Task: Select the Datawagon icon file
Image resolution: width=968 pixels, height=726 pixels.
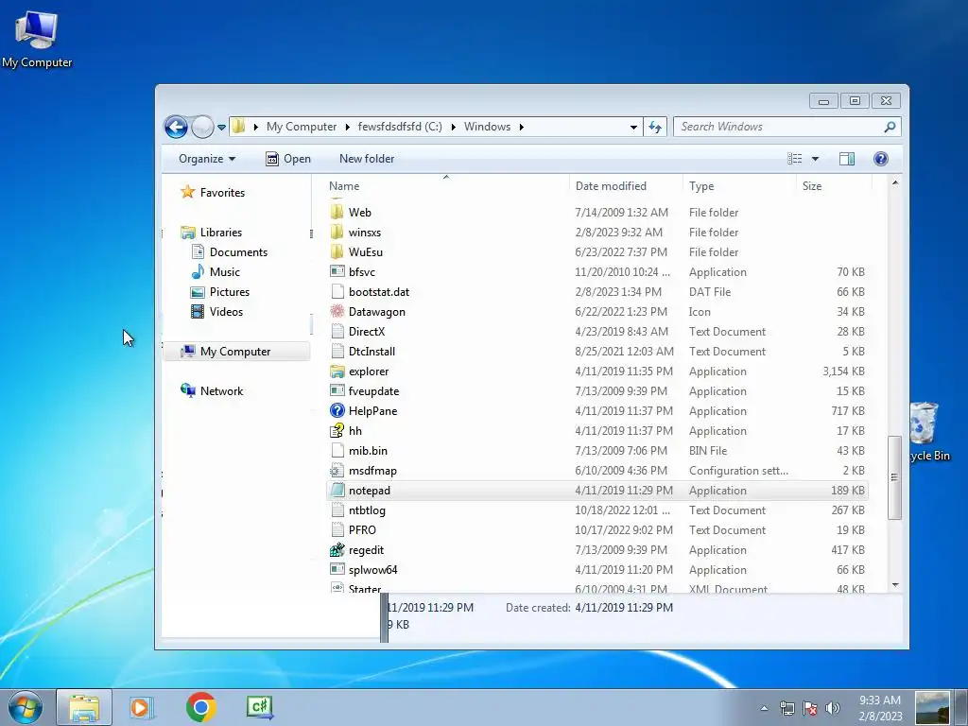Action: point(337,312)
